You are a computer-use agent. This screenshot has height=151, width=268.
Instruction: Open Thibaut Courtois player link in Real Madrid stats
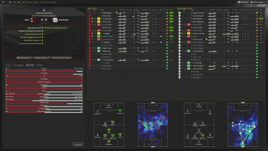(198, 13)
